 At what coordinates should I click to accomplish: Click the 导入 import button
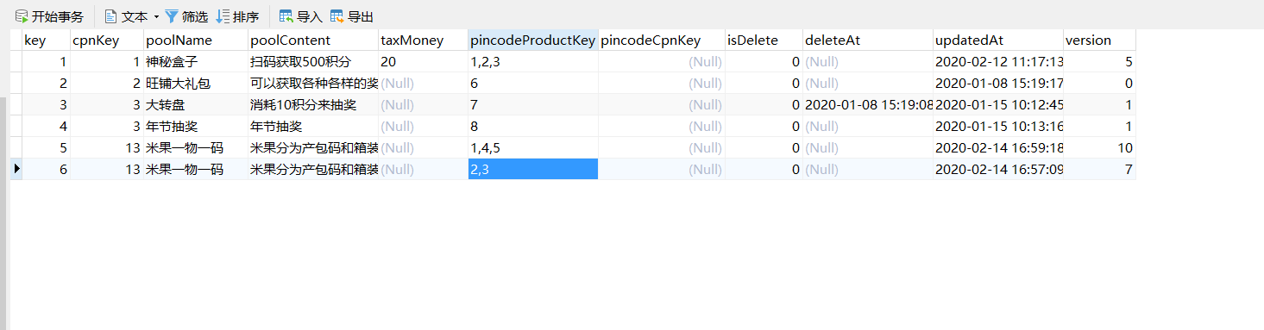pyautogui.click(x=300, y=16)
